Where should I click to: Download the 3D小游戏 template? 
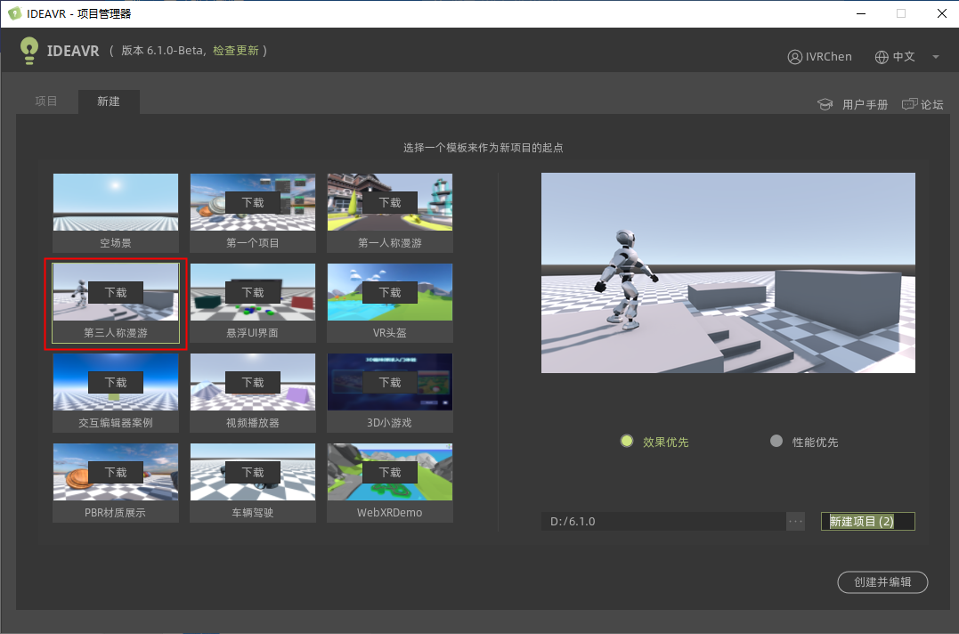tap(390, 382)
